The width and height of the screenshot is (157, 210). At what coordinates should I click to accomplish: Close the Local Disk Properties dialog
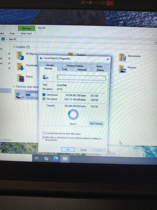pos(108,59)
